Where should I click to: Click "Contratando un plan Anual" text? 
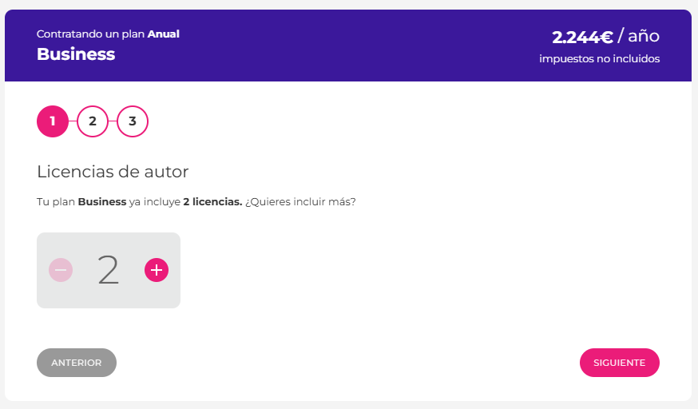(108, 34)
